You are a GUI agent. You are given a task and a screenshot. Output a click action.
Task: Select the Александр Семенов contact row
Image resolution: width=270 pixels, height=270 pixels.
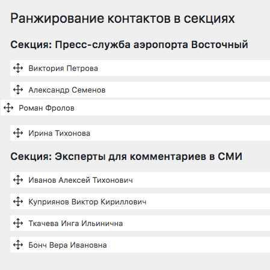140,90
